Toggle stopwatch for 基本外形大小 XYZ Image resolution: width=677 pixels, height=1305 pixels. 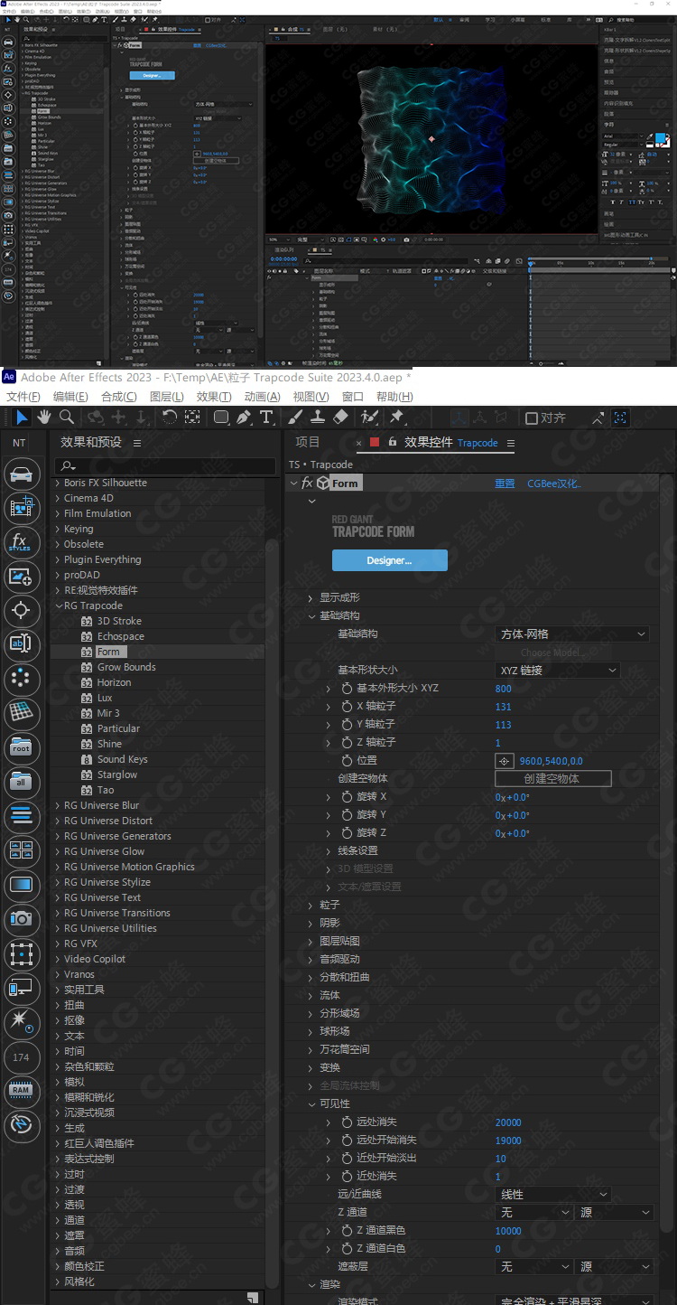[347, 689]
